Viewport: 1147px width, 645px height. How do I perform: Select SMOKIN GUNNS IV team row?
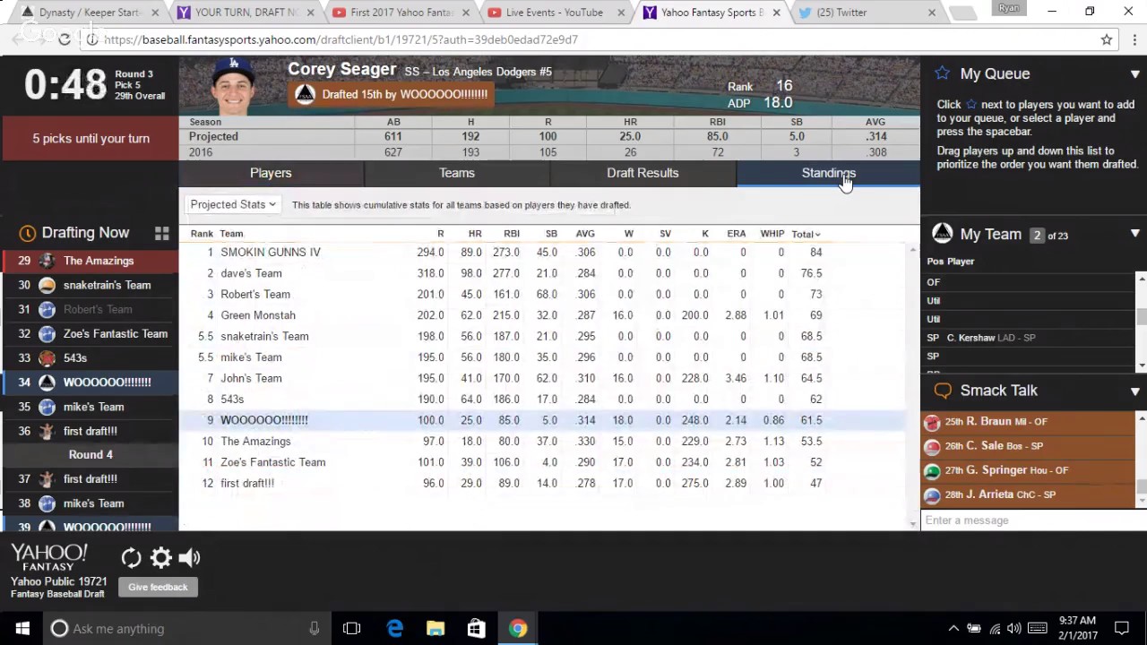(543, 253)
